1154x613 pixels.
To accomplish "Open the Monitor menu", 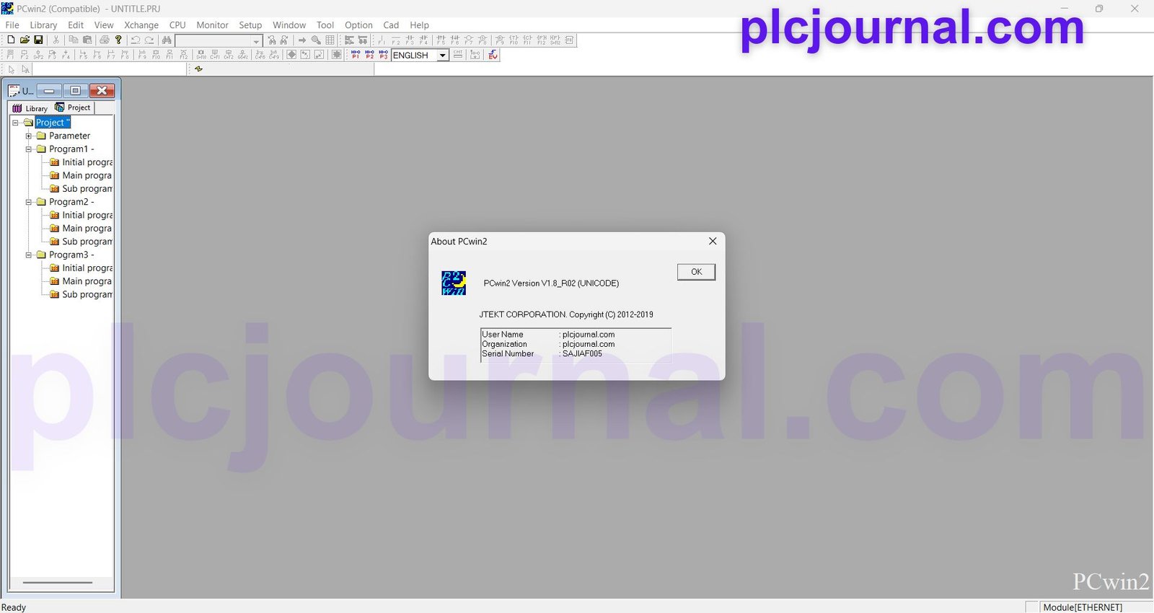I will click(212, 25).
